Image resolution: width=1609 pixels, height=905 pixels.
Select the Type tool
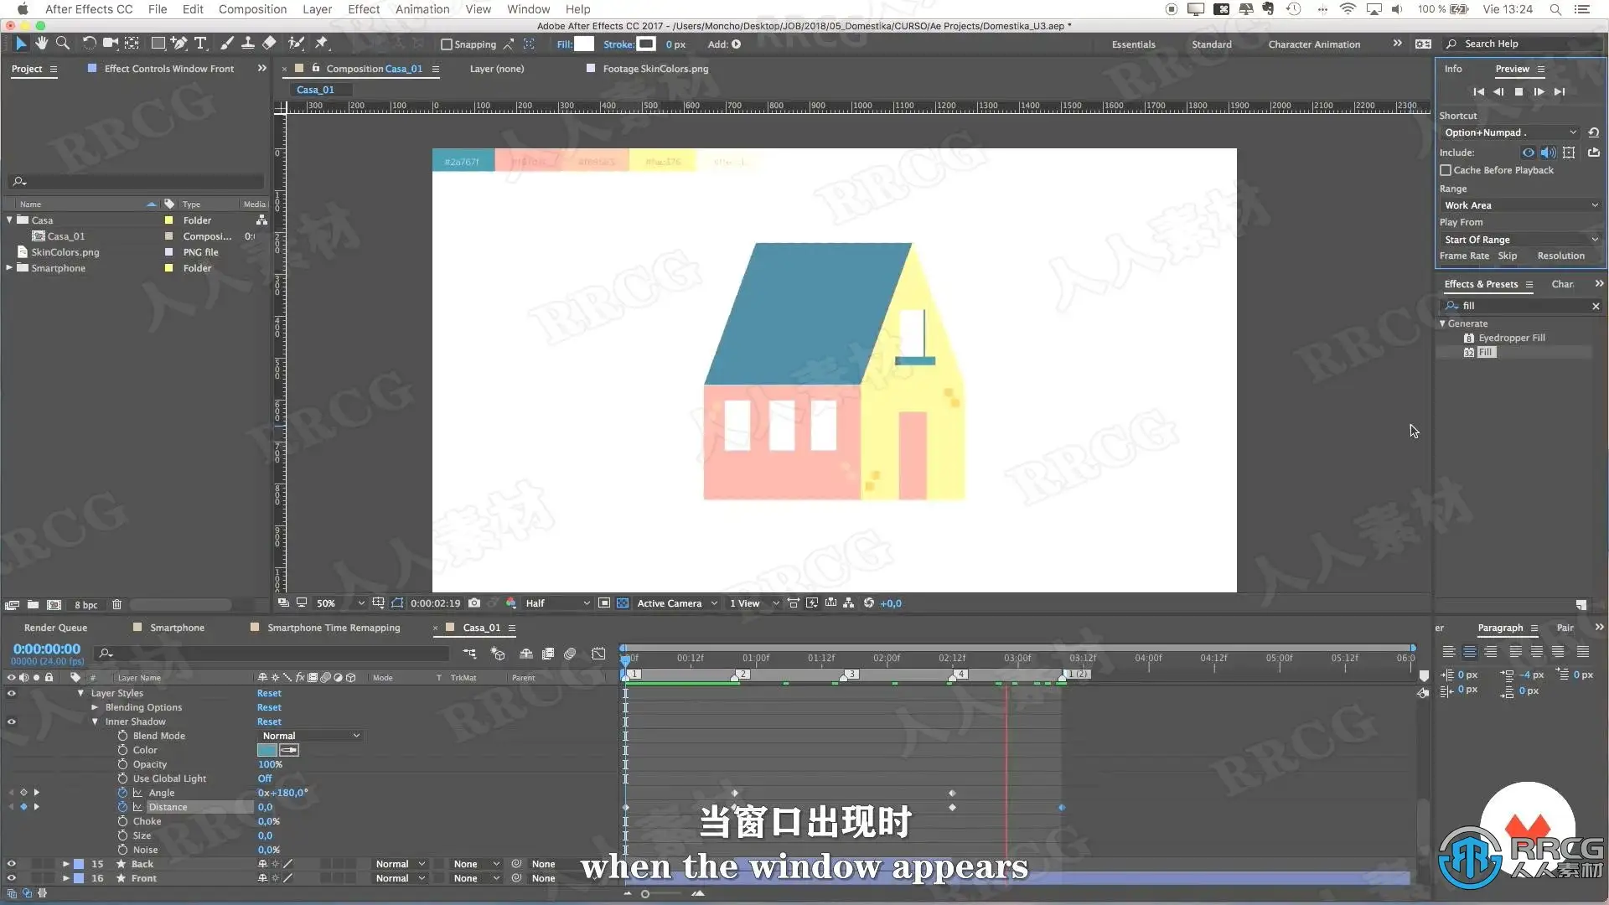click(200, 44)
